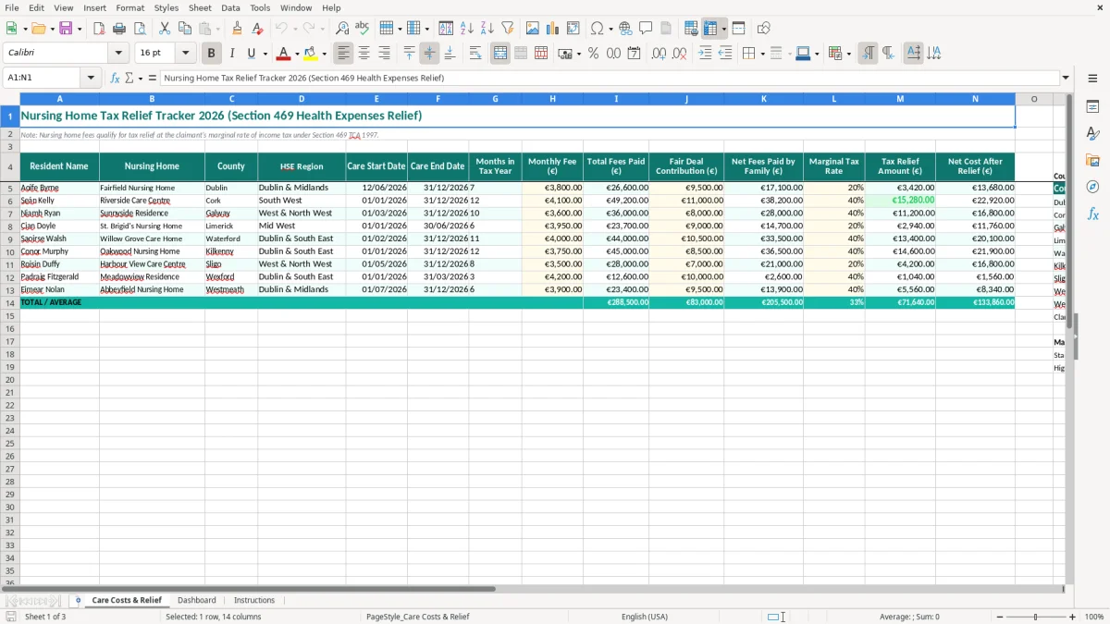Click the Function Wizard fx icon
Screen dimensions: 1110x624
click(x=116, y=78)
